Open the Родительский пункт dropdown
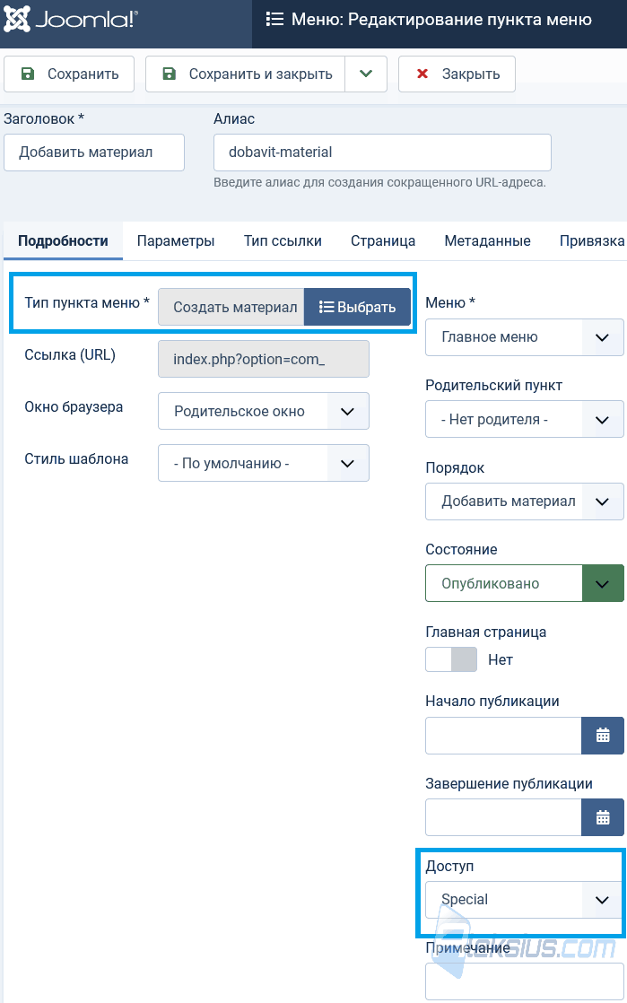 click(525, 420)
